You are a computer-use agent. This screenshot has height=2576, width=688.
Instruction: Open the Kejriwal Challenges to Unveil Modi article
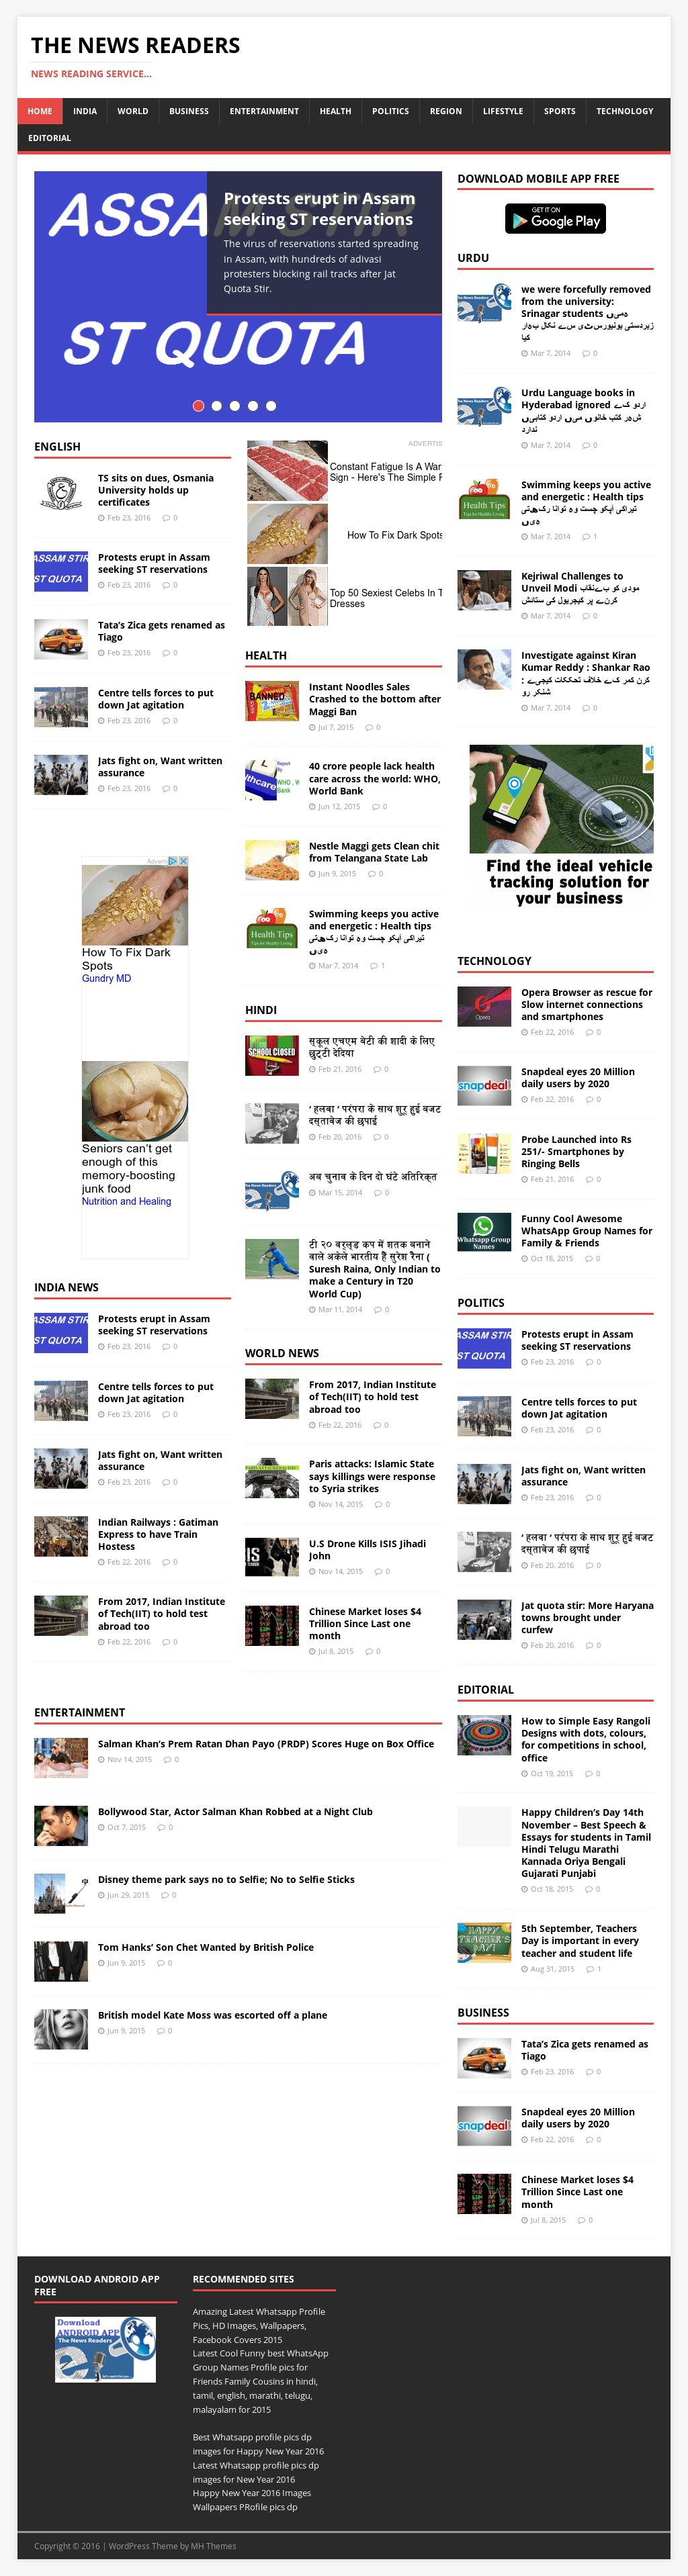[580, 588]
